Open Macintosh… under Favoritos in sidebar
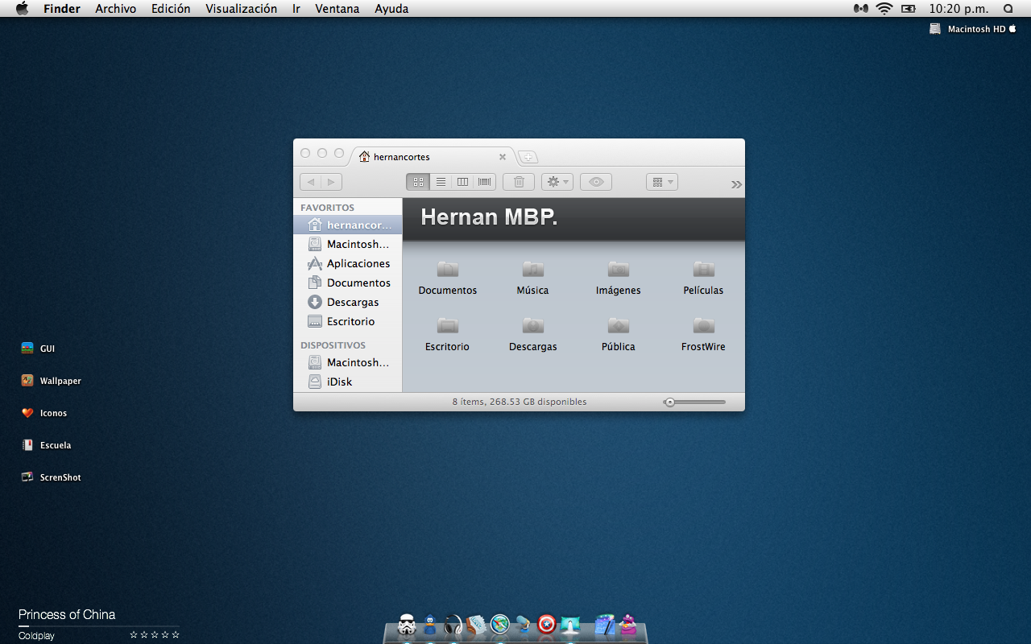The image size is (1031, 644). point(348,244)
